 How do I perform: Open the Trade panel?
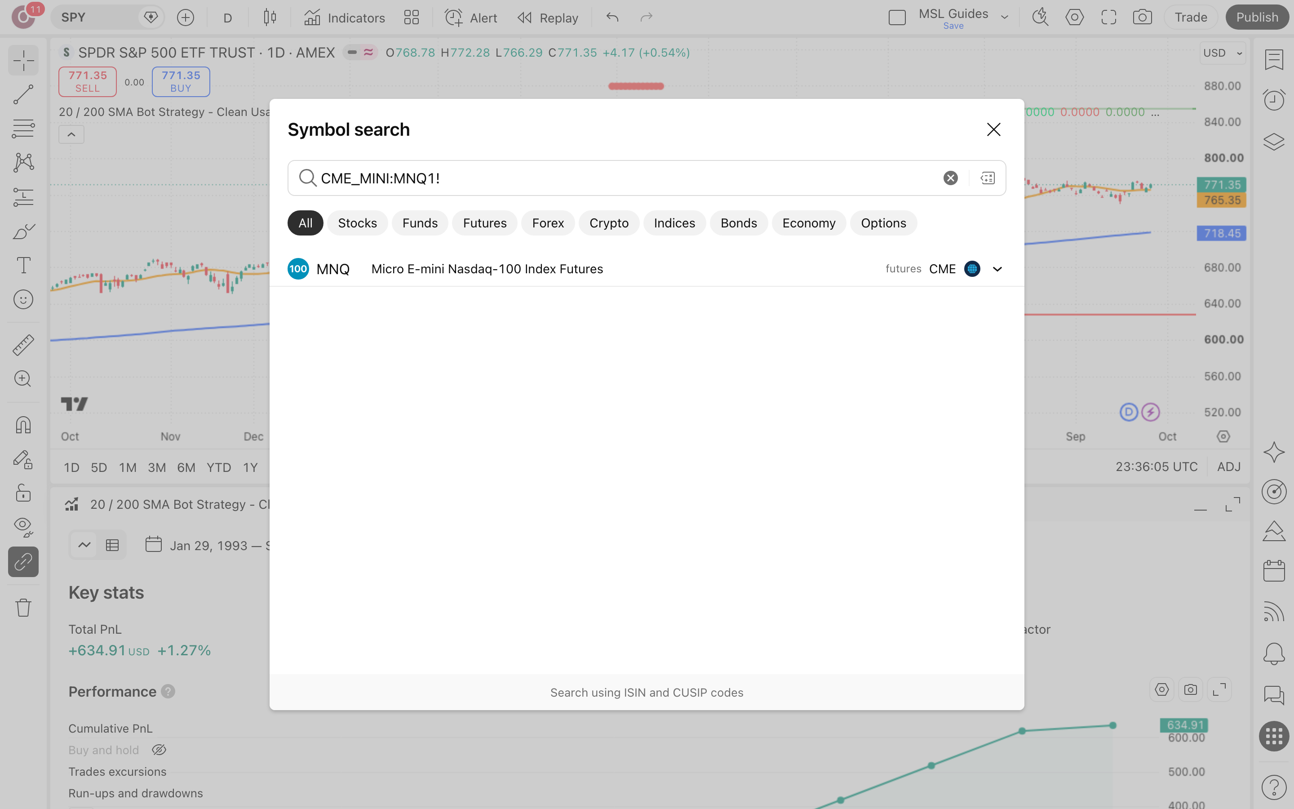(1191, 18)
